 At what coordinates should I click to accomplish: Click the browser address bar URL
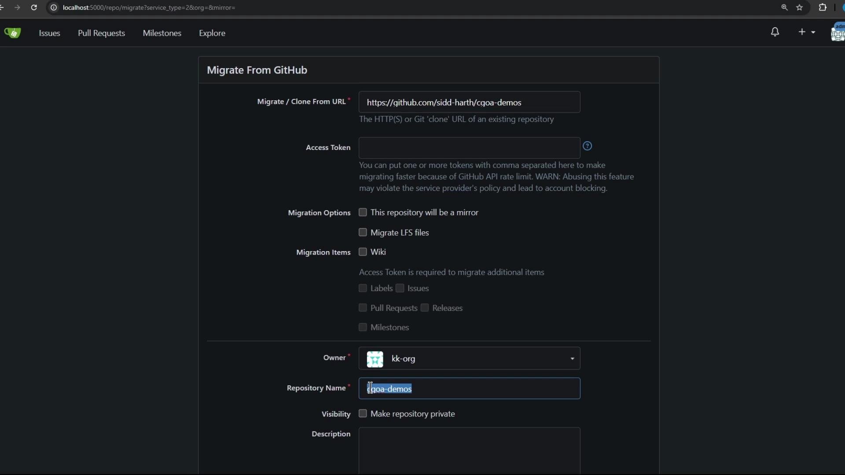click(149, 7)
